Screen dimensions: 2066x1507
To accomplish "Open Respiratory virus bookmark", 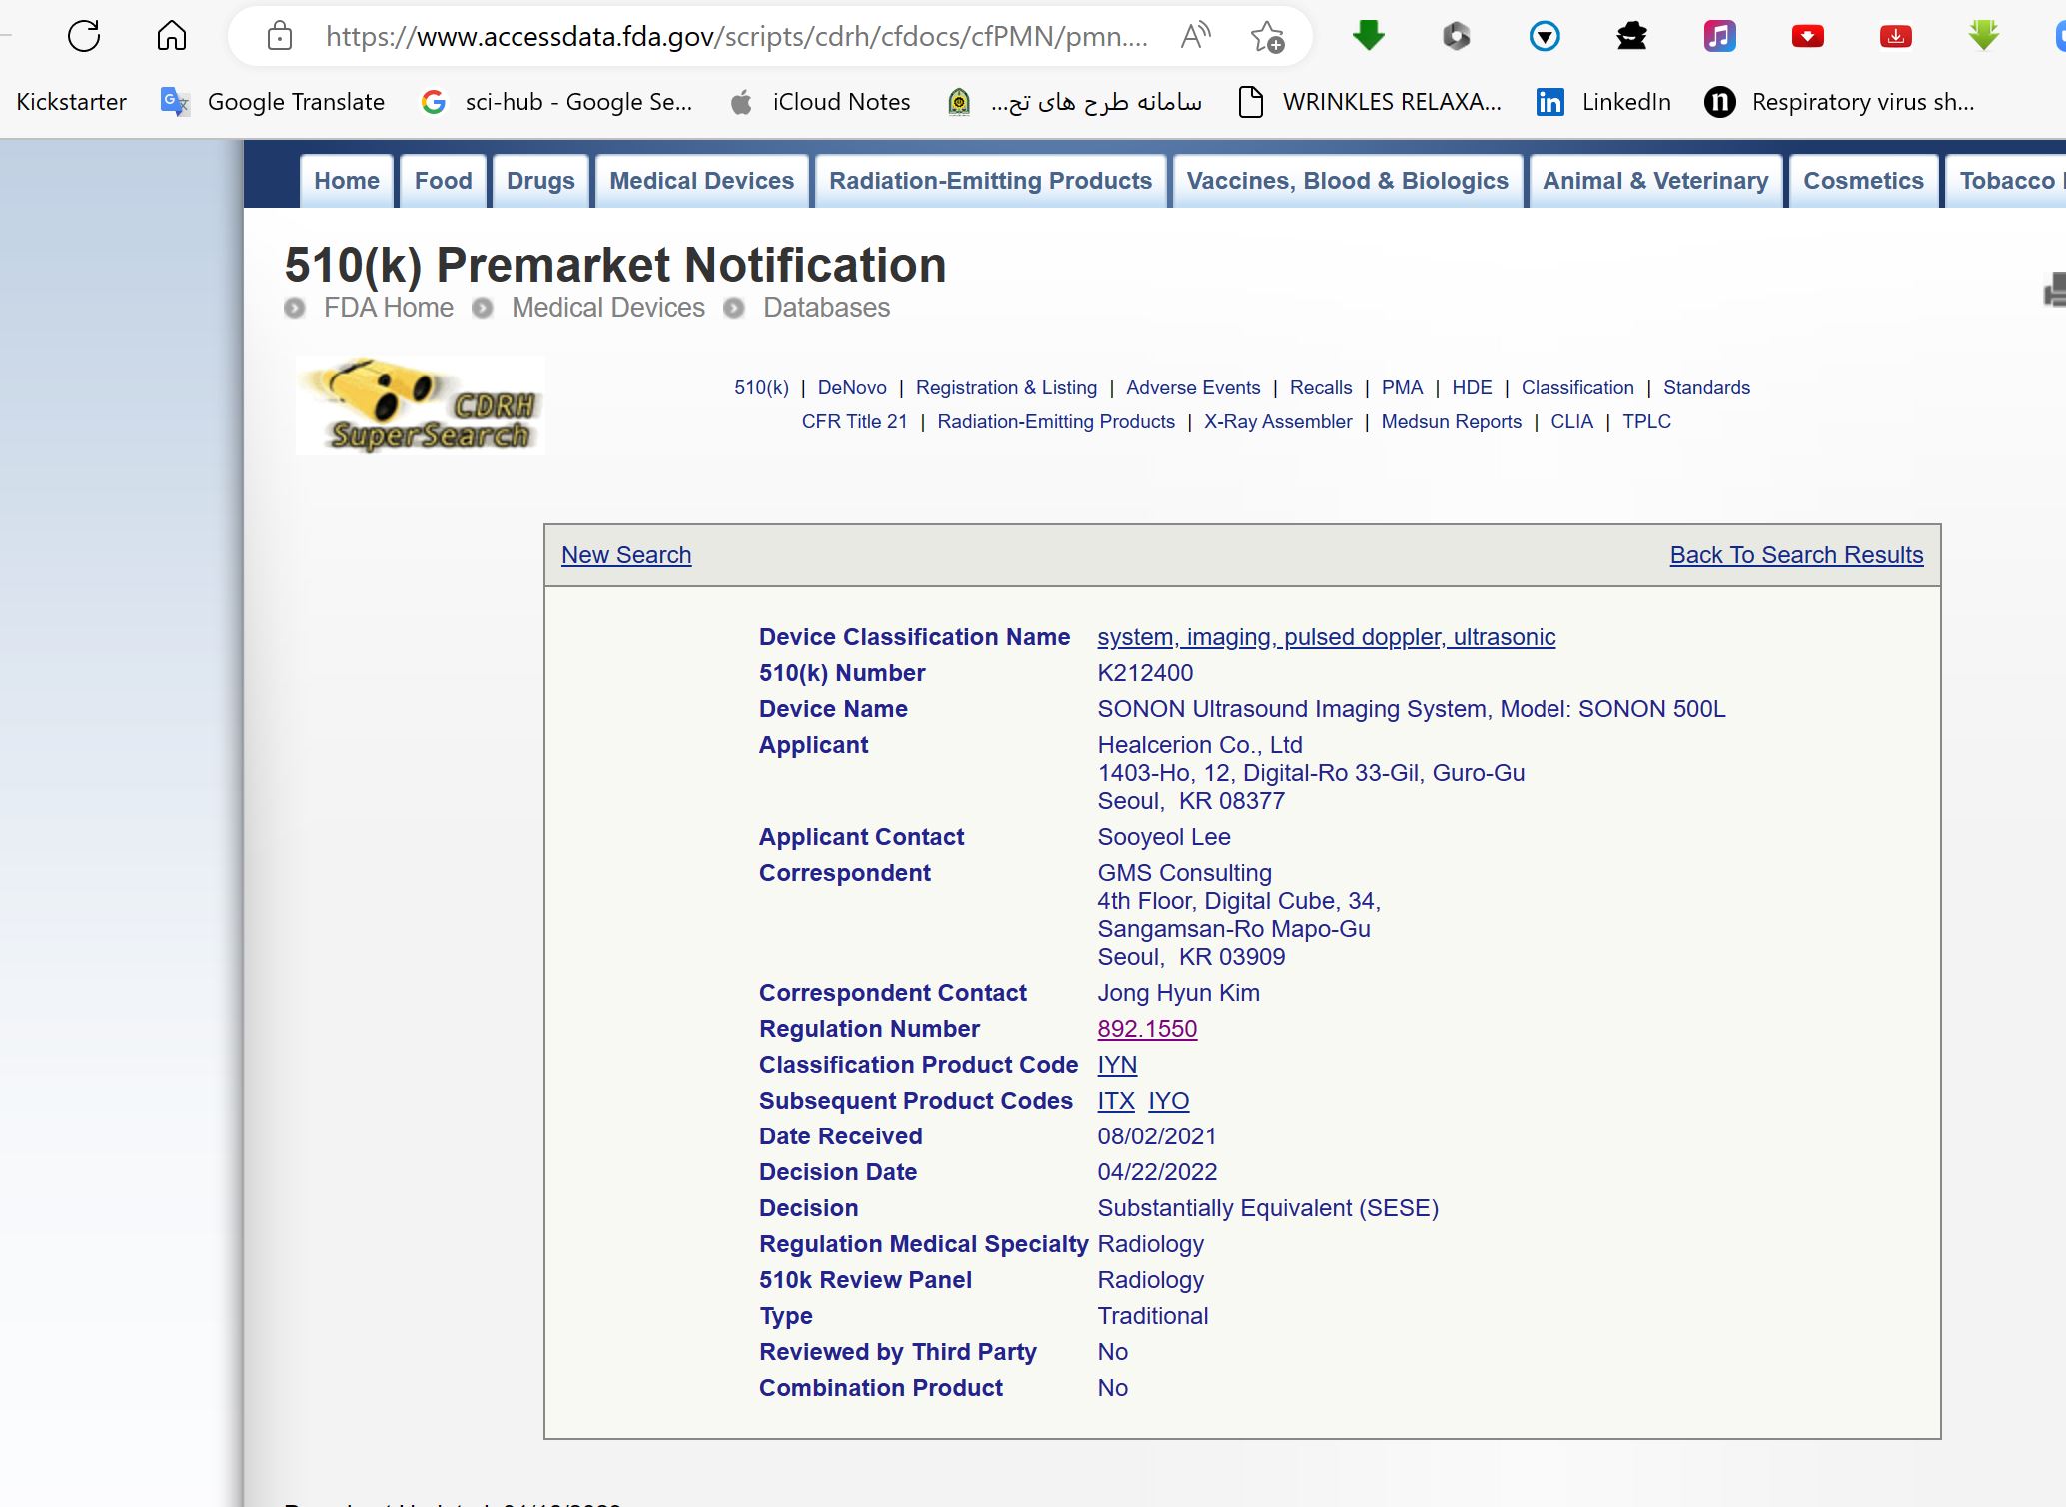I will tap(1839, 102).
